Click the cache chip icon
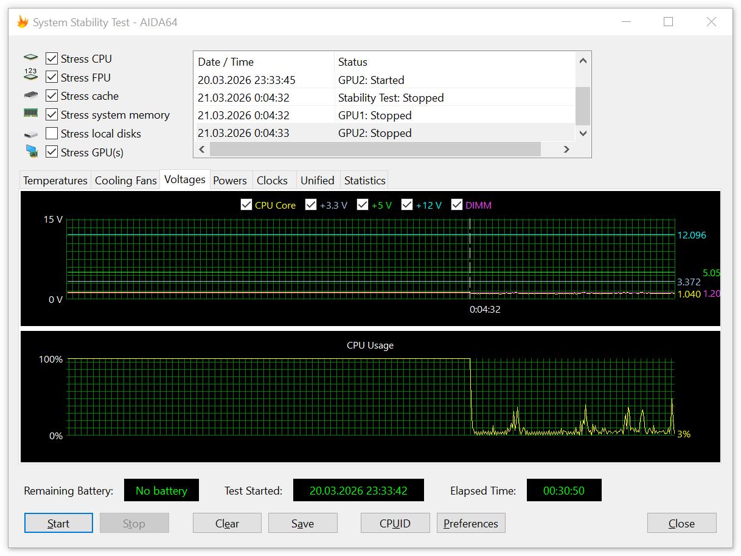Image resolution: width=741 pixels, height=556 pixels. [x=30, y=96]
